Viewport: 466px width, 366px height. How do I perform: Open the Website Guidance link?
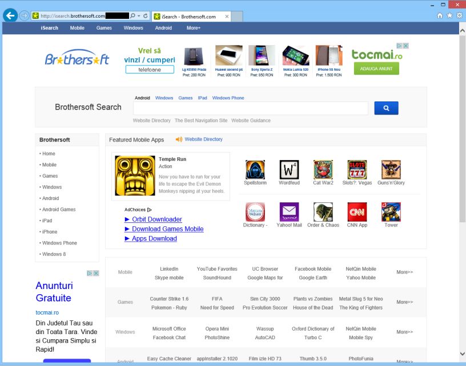pyautogui.click(x=251, y=120)
